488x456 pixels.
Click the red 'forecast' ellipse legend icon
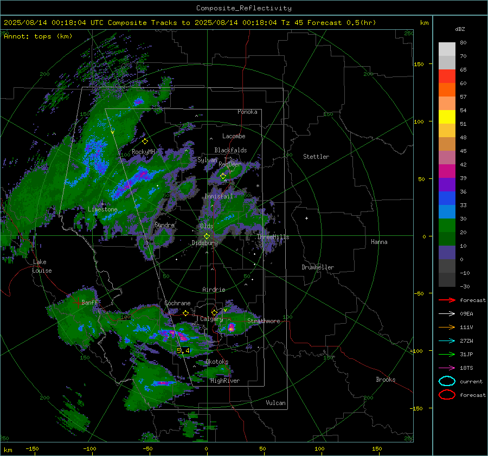tap(447, 395)
